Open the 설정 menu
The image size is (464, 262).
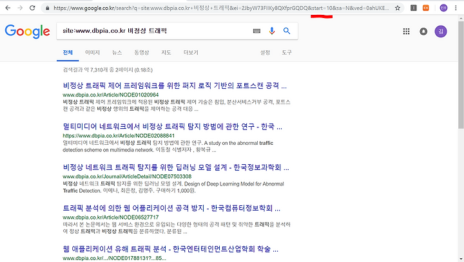(265, 53)
